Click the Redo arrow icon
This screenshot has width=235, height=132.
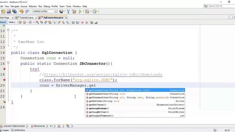coord(27,11)
